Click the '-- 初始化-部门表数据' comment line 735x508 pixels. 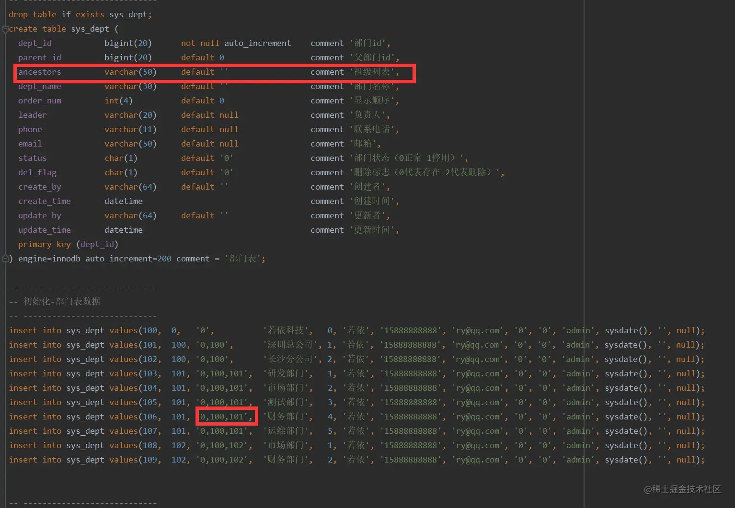pos(55,302)
